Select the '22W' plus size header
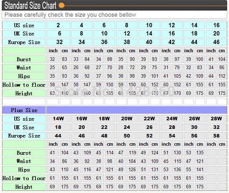 (149, 119)
